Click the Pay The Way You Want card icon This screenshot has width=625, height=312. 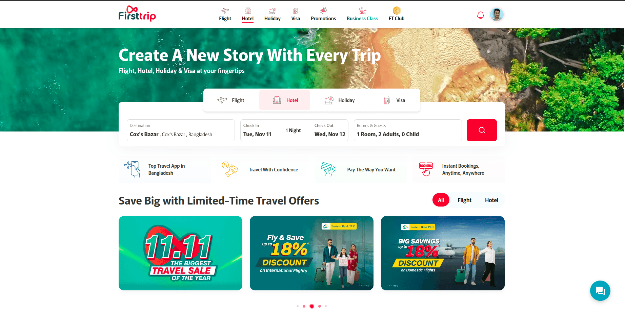[x=328, y=169]
